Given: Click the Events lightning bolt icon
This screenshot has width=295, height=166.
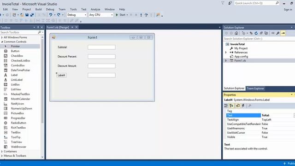Looking at the screenshot, I should point(243,106).
